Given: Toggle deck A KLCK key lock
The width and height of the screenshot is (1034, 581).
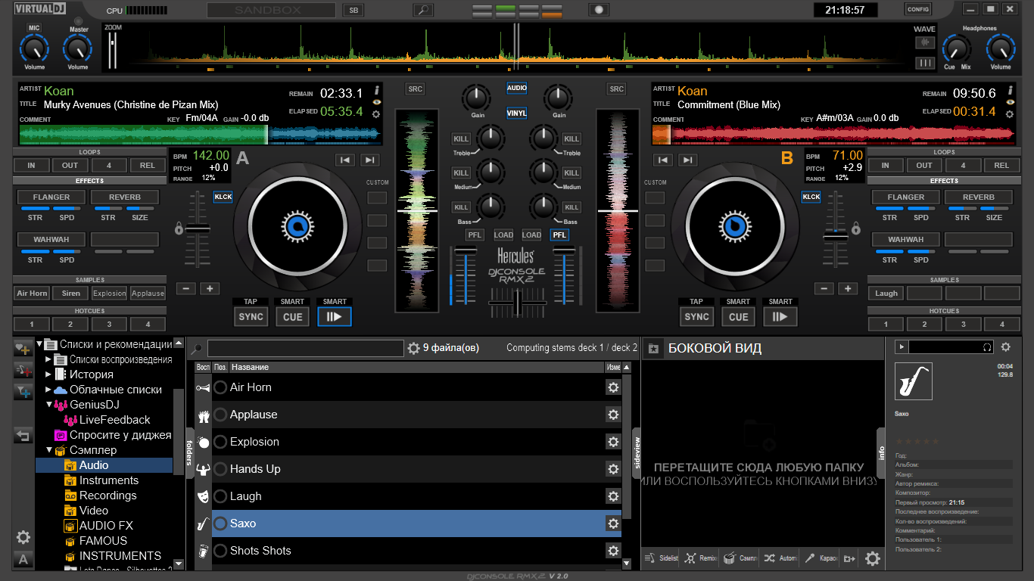Looking at the screenshot, I should (223, 197).
